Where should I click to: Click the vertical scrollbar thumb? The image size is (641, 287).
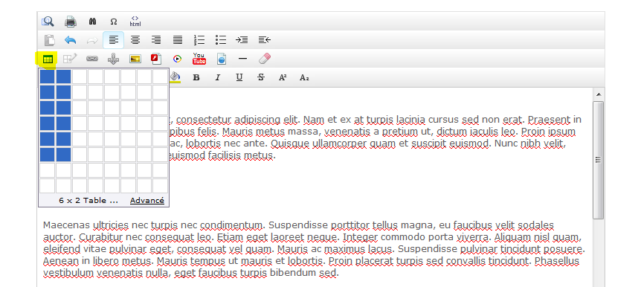[598, 160]
